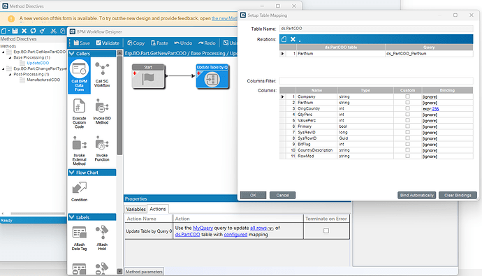Select the Invoke Function caller icon

point(102,148)
